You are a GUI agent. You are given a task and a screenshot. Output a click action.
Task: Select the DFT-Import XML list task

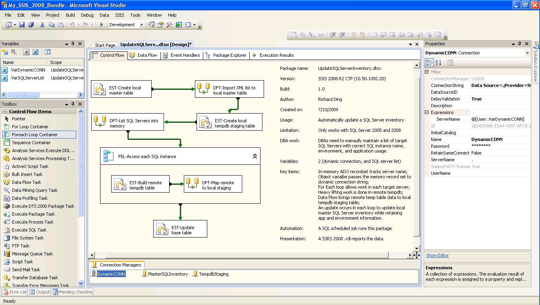pyautogui.click(x=229, y=89)
